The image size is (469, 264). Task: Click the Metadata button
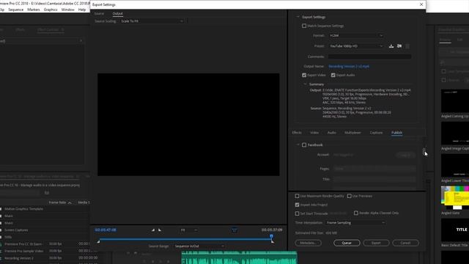308,243
